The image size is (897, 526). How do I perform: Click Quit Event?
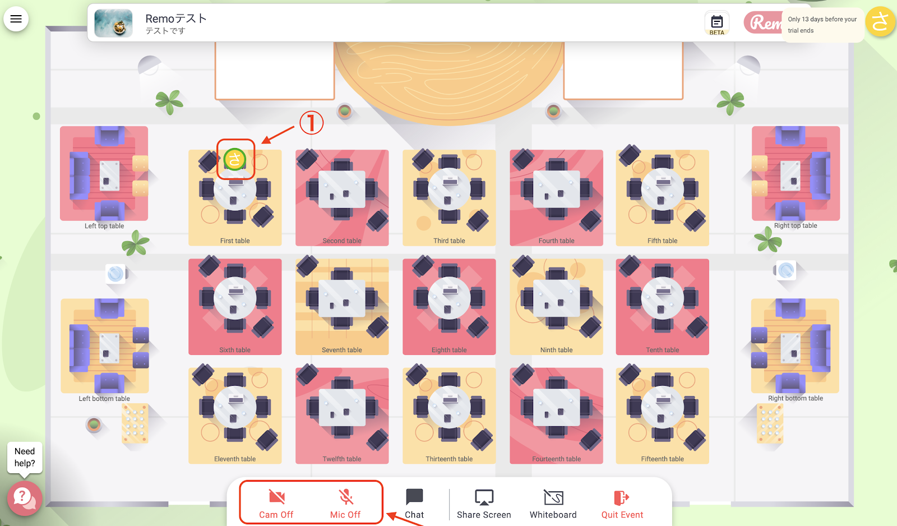coord(622,504)
